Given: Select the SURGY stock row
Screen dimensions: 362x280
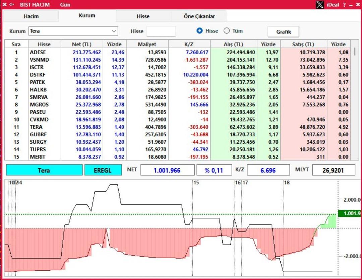Looking at the screenshot, I should (177, 142).
